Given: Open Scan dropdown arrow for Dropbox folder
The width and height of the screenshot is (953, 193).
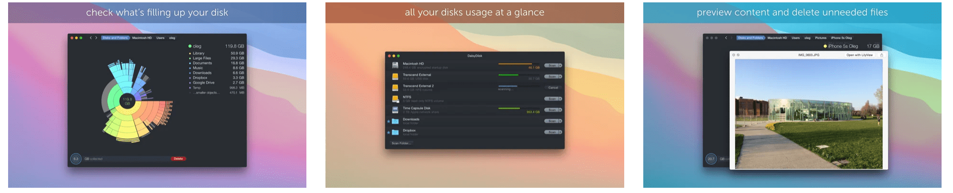Looking at the screenshot, I should tap(560, 132).
